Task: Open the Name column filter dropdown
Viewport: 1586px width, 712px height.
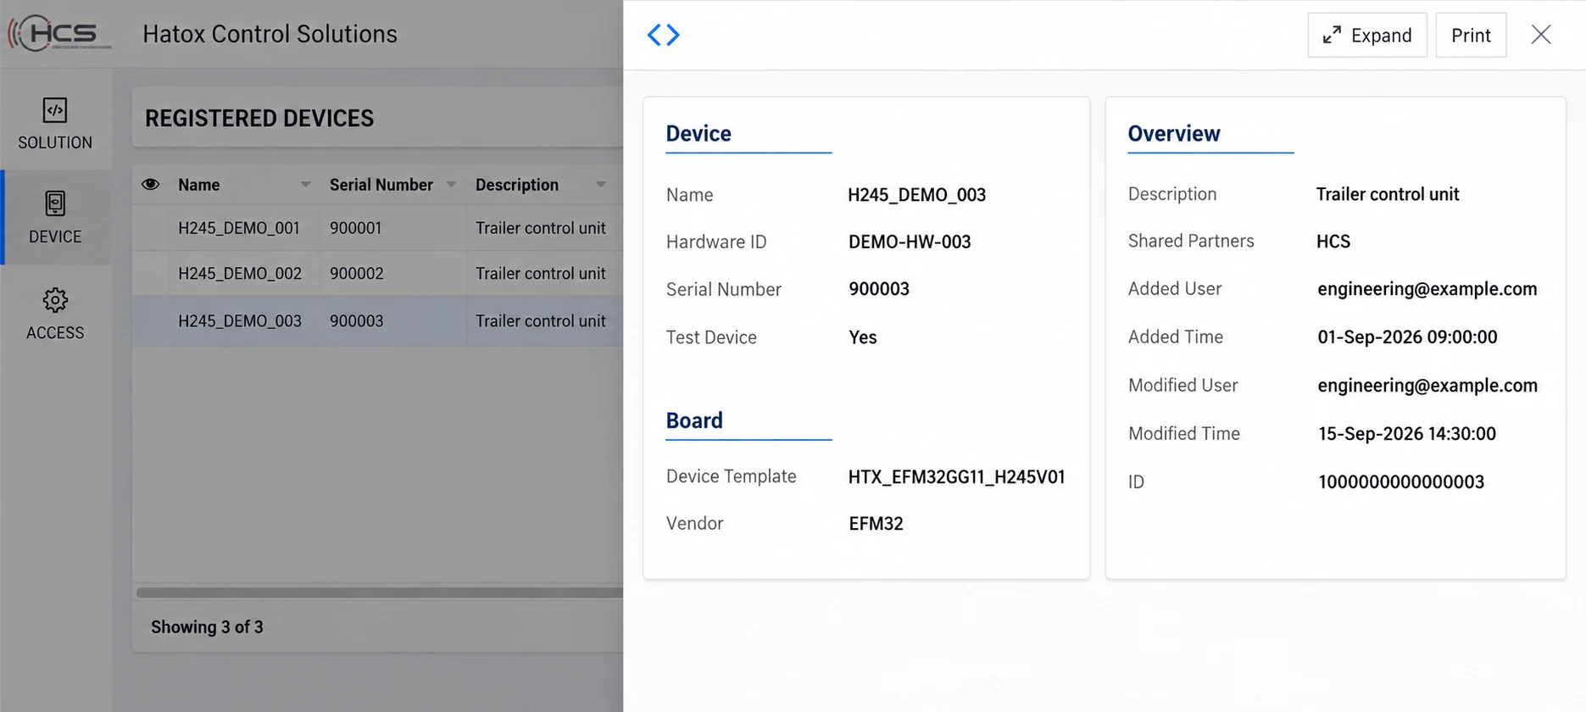Action: [305, 185]
